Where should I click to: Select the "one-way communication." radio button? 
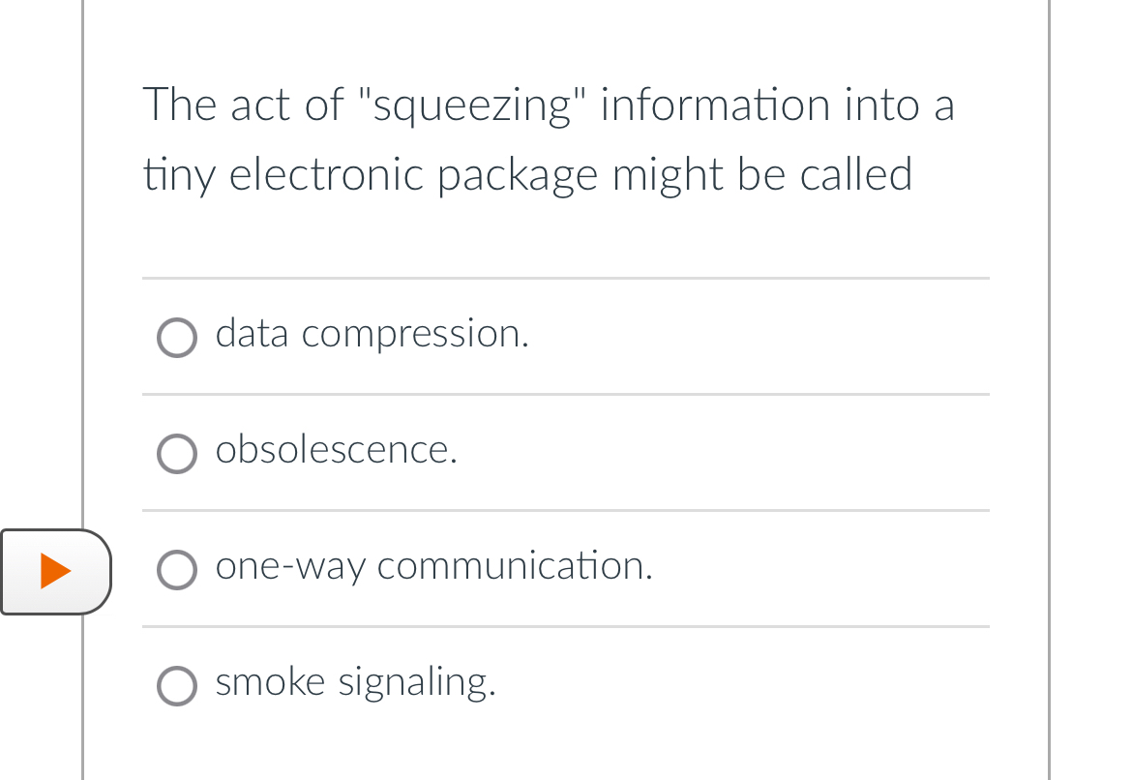point(177,570)
